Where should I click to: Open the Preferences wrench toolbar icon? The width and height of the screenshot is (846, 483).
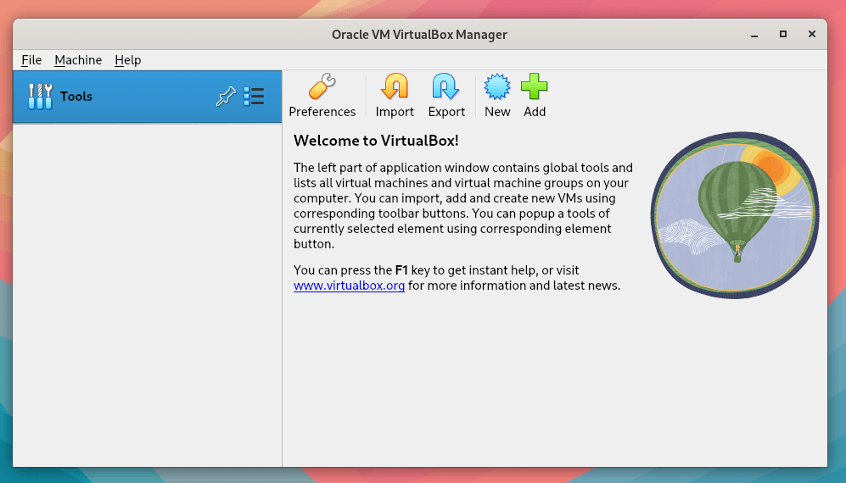coord(322,86)
